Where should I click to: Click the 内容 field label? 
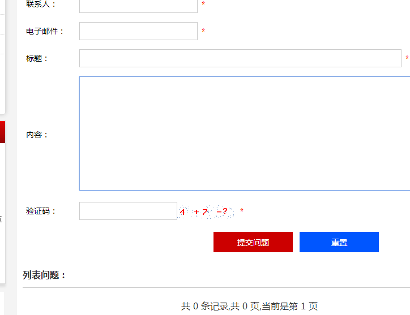pyautogui.click(x=37, y=135)
